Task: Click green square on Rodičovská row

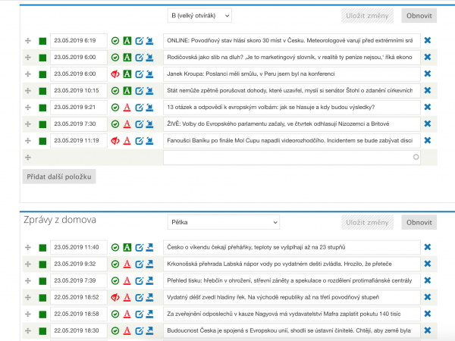Action: (42, 58)
